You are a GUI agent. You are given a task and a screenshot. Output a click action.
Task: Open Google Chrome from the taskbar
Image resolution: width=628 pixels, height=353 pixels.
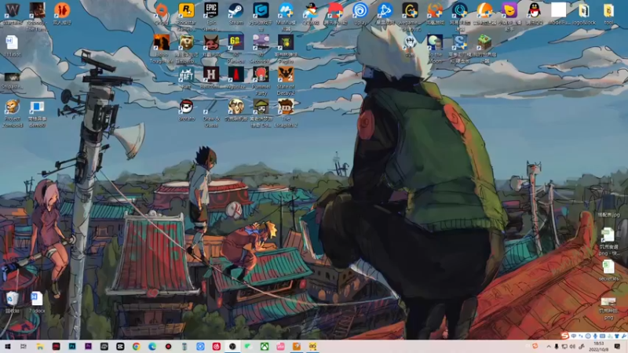click(x=136, y=347)
